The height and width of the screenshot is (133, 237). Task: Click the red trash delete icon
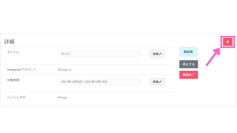coord(228,42)
